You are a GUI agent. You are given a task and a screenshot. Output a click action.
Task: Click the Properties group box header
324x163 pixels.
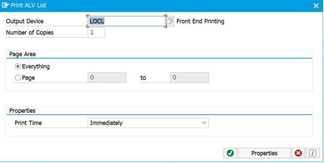click(22, 111)
